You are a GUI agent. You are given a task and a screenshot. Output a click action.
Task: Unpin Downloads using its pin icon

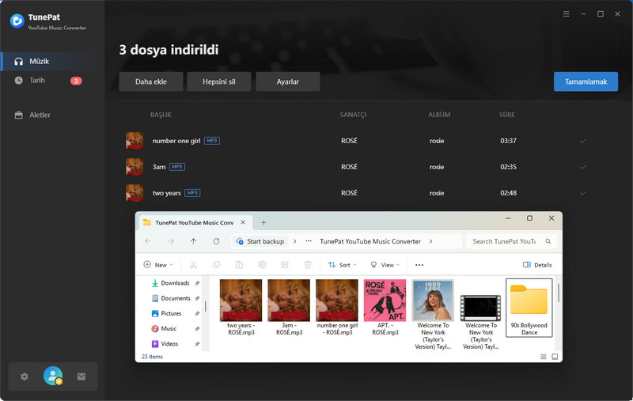click(197, 283)
